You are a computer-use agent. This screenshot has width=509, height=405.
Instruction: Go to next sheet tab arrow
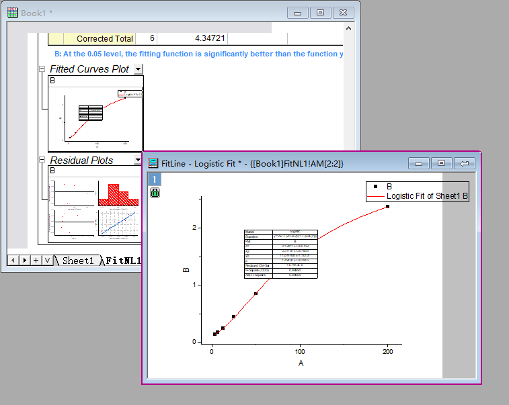coord(25,261)
